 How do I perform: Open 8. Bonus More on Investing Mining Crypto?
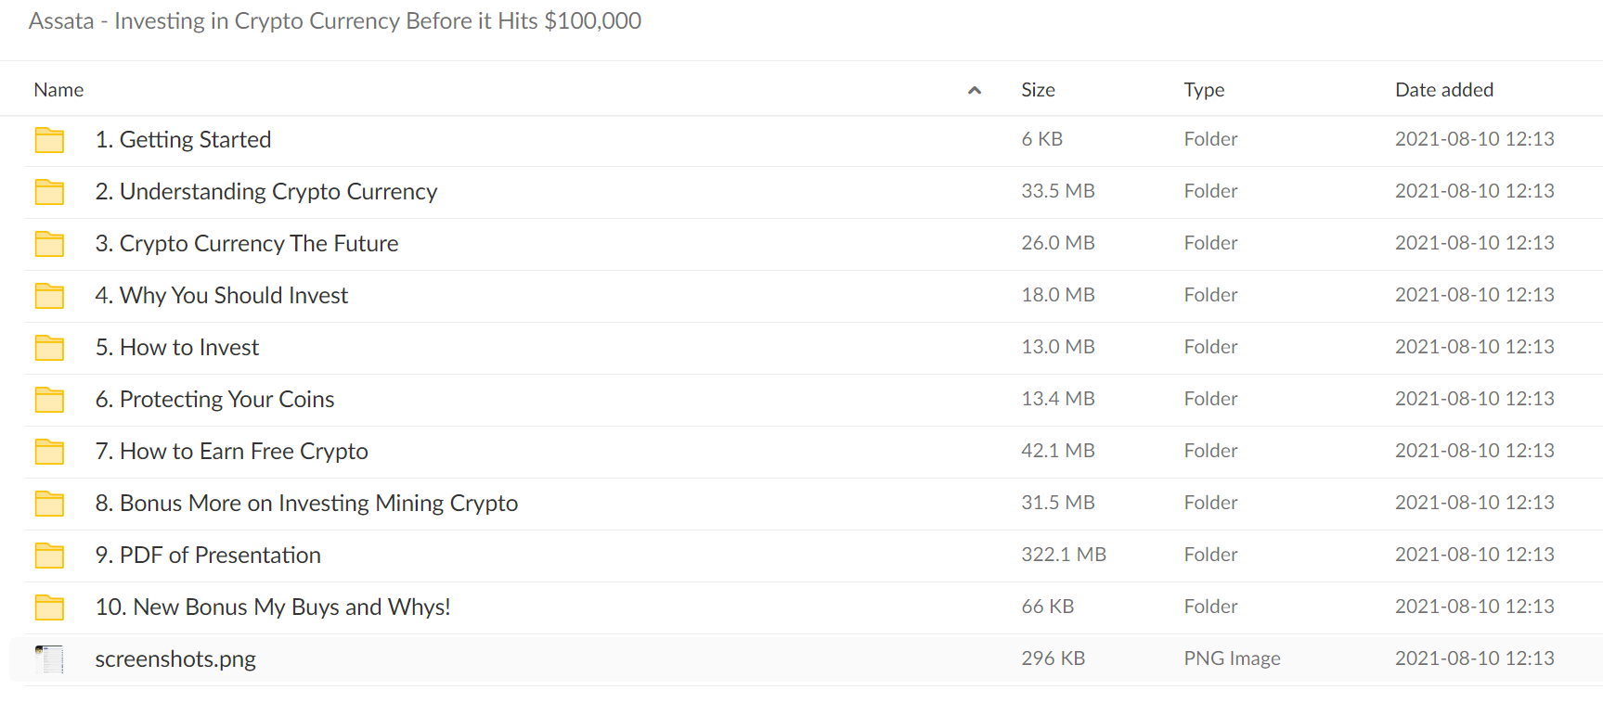pyautogui.click(x=306, y=503)
